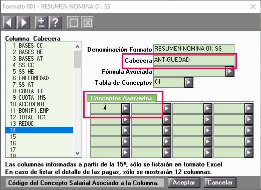Open help with the question mark icon
Viewport: 261px width, 190px height.
[55, 22]
